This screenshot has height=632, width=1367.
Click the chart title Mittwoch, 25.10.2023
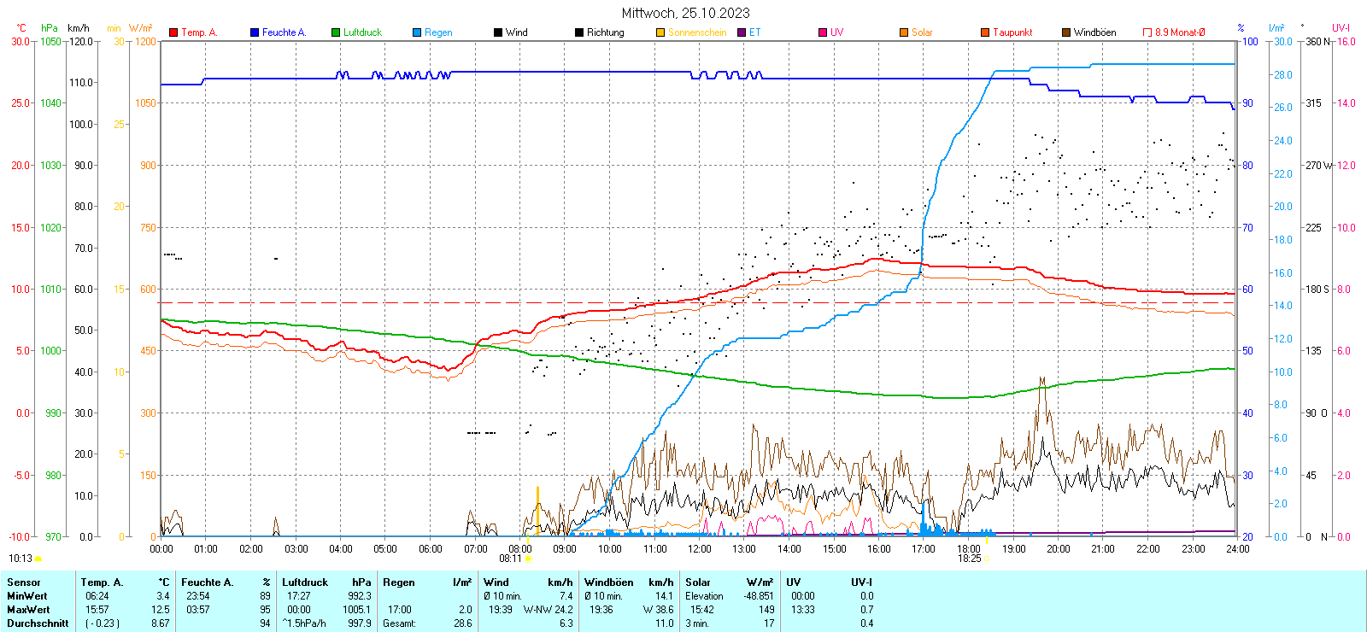(x=685, y=13)
